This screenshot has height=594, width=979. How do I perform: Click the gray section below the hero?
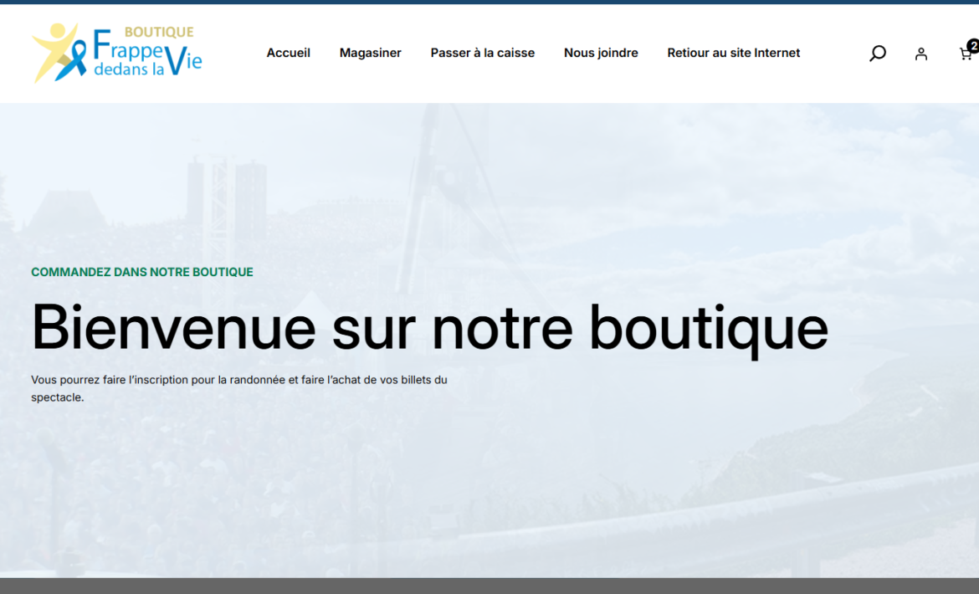pyautogui.click(x=489, y=586)
